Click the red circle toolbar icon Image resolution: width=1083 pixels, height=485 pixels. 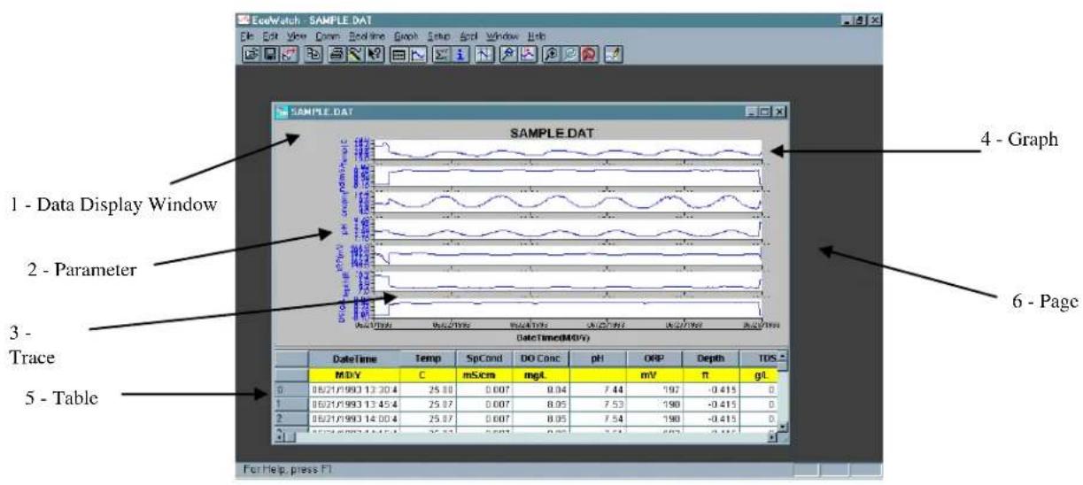[589, 54]
